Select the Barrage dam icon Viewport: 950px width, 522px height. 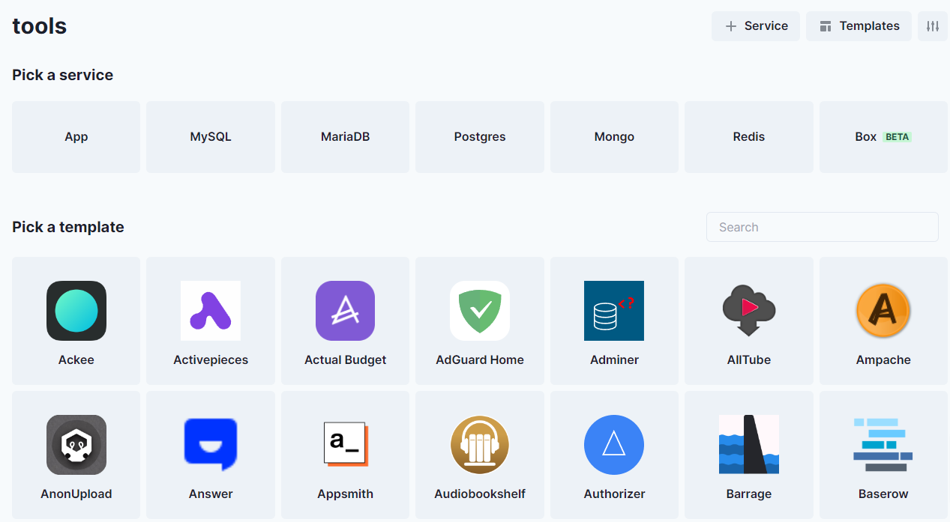click(x=749, y=445)
